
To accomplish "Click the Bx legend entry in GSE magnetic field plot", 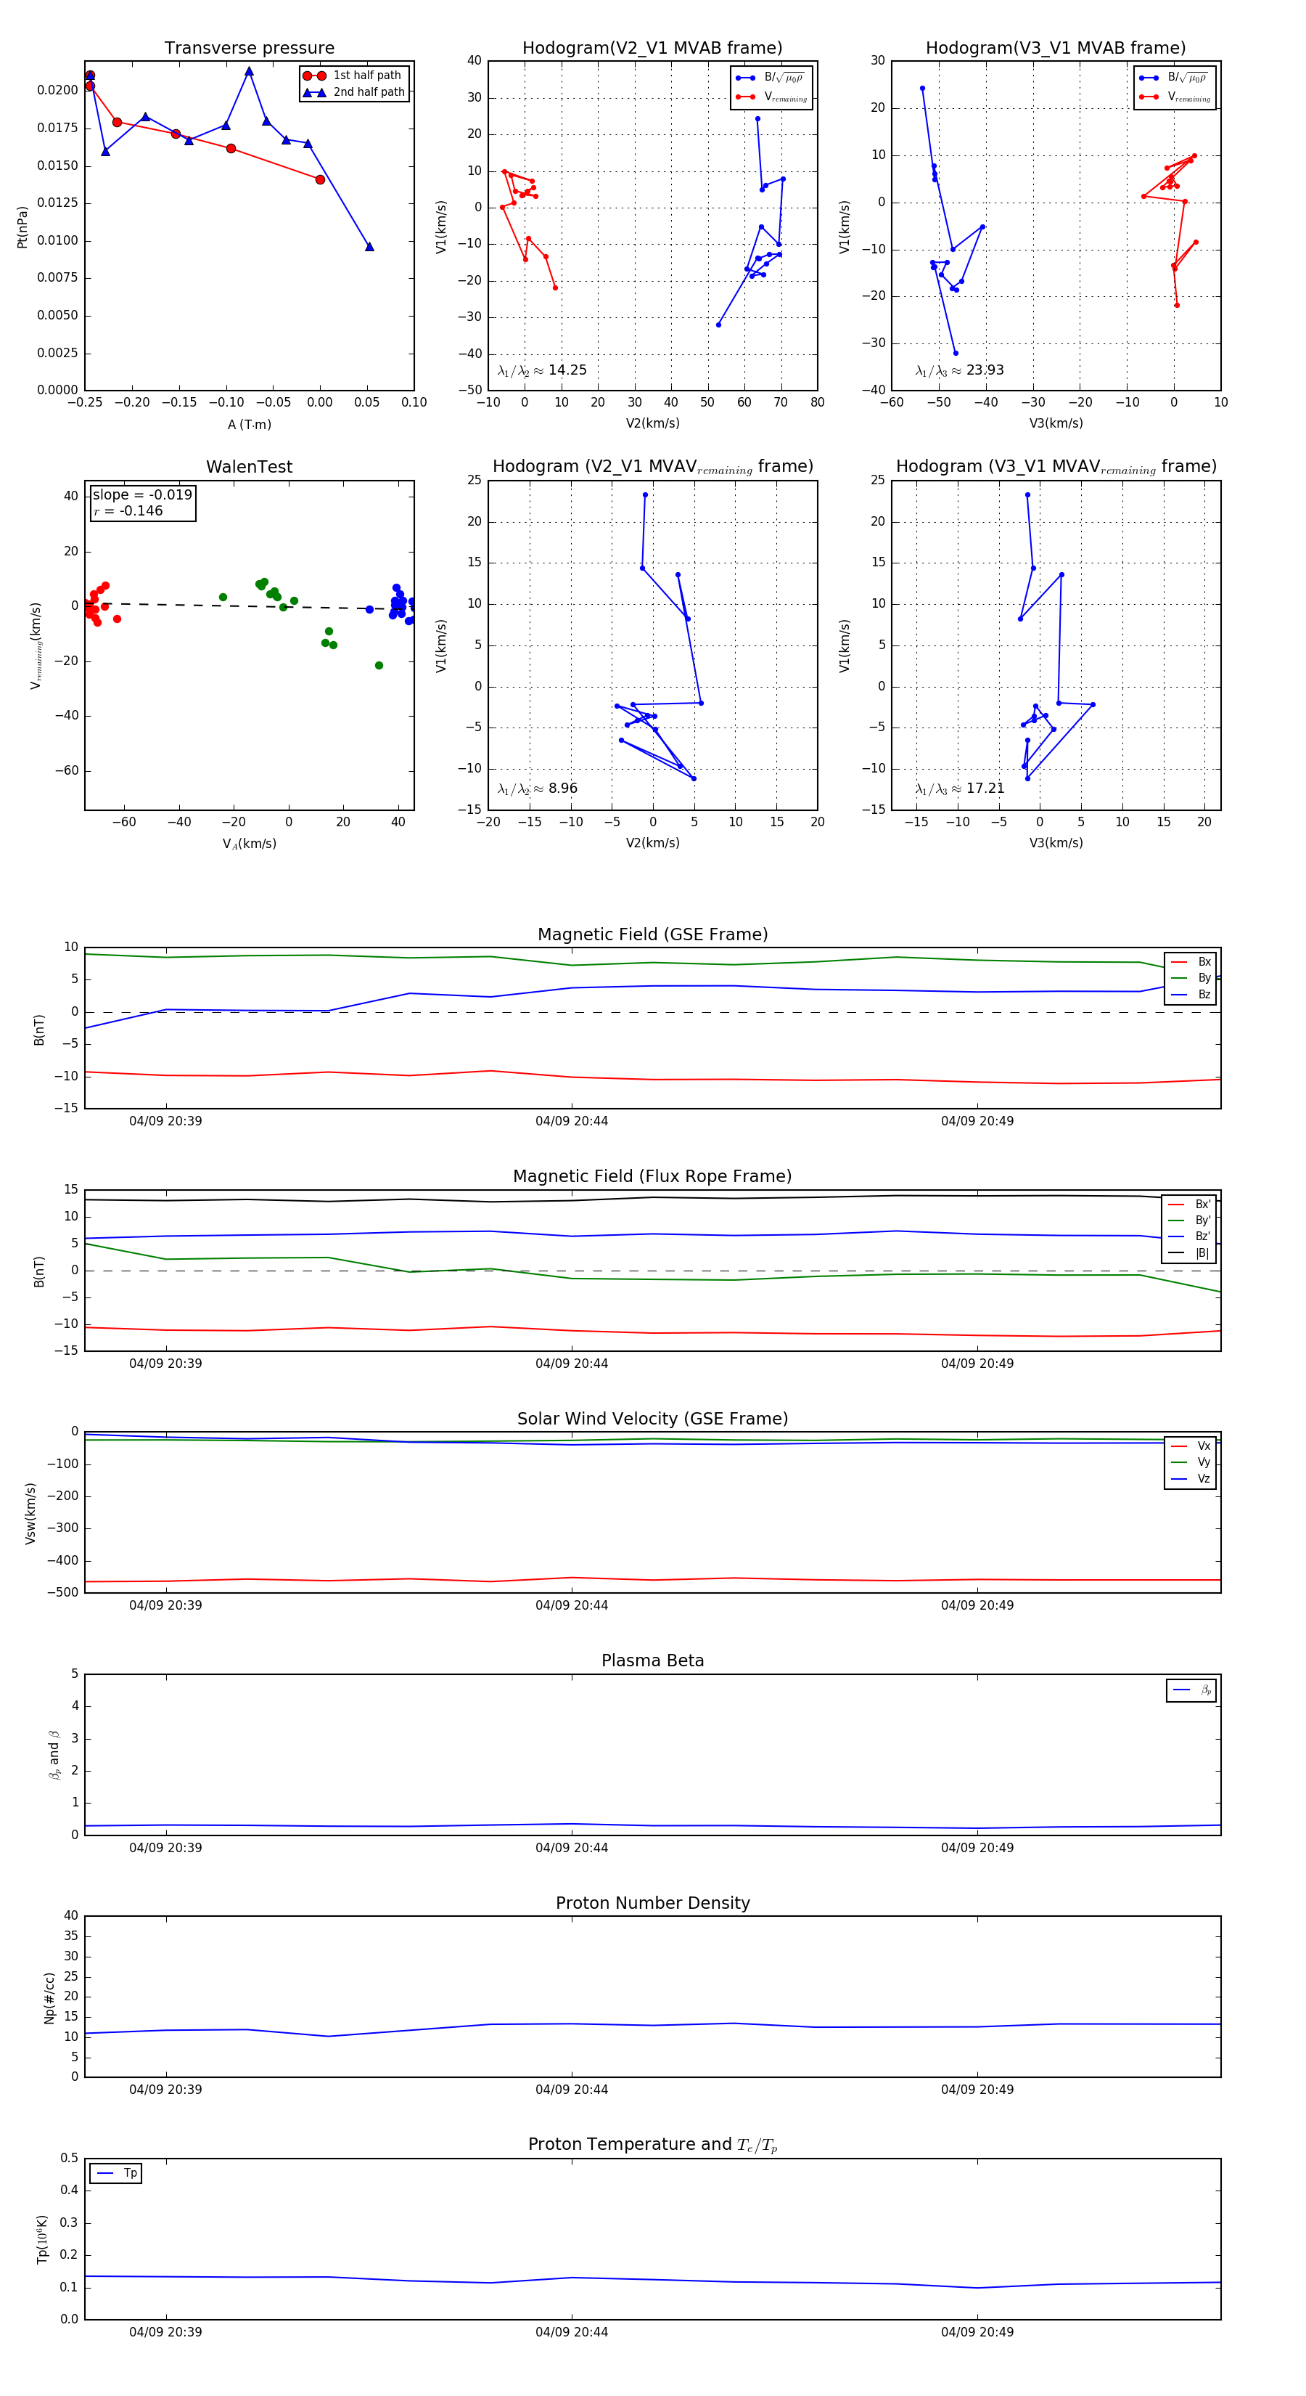I will click(1191, 962).
